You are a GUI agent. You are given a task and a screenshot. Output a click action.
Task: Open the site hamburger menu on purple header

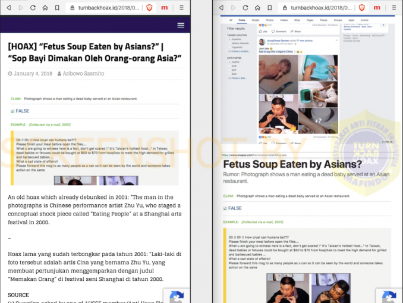coord(181,25)
